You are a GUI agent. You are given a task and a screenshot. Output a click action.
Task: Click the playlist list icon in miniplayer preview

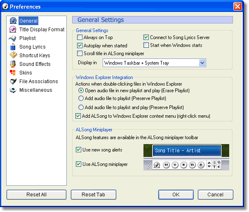pos(214,162)
